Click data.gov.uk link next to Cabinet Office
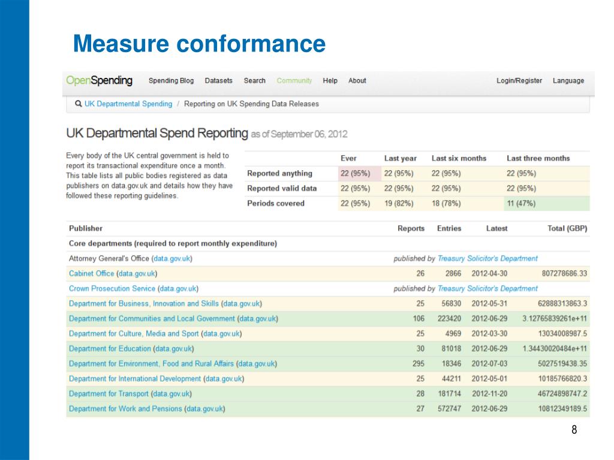Viewport: 614px width, 460px height. point(137,273)
